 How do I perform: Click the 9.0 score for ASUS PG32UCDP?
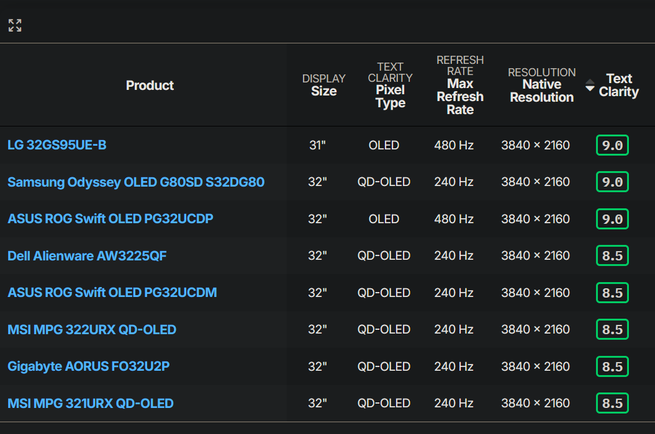(612, 219)
